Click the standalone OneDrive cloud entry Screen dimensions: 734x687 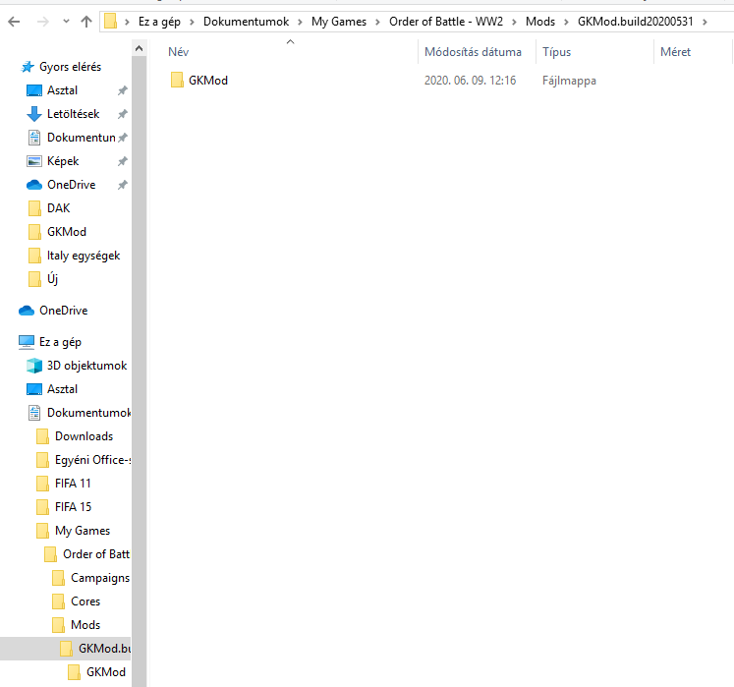coord(63,311)
